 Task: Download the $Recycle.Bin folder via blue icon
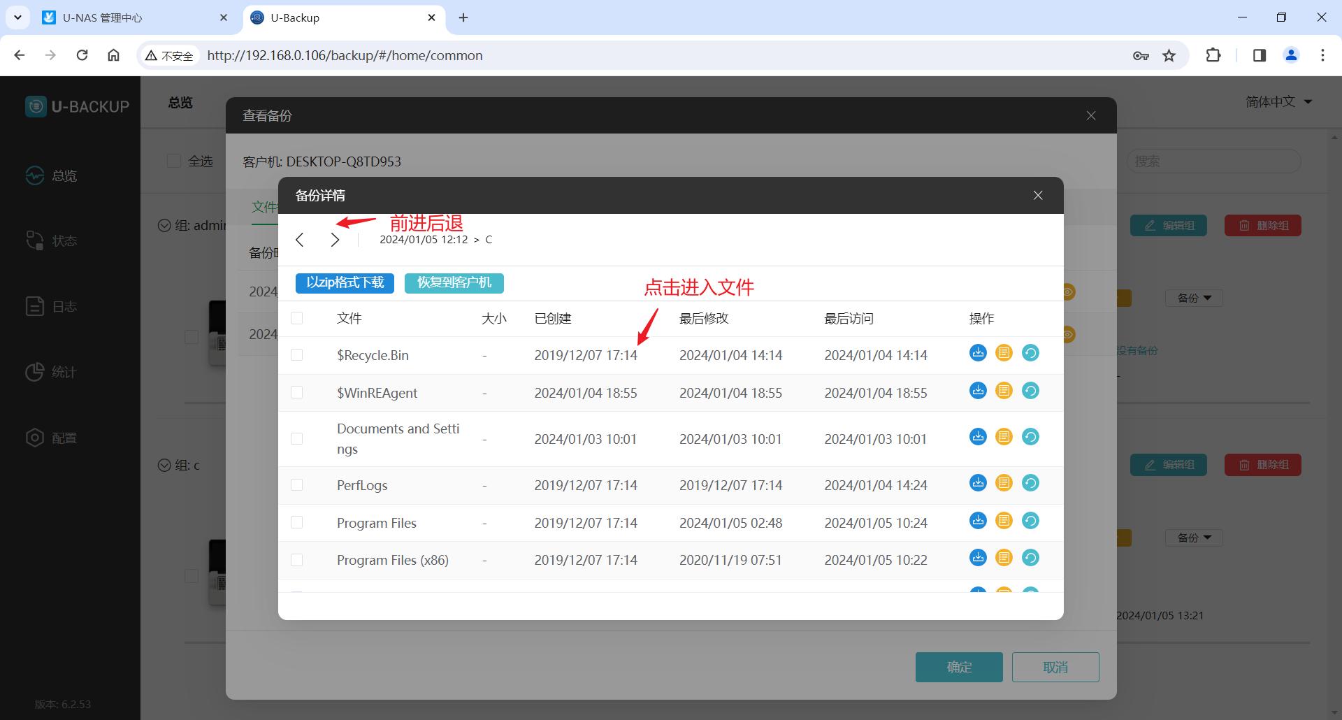pyautogui.click(x=978, y=353)
